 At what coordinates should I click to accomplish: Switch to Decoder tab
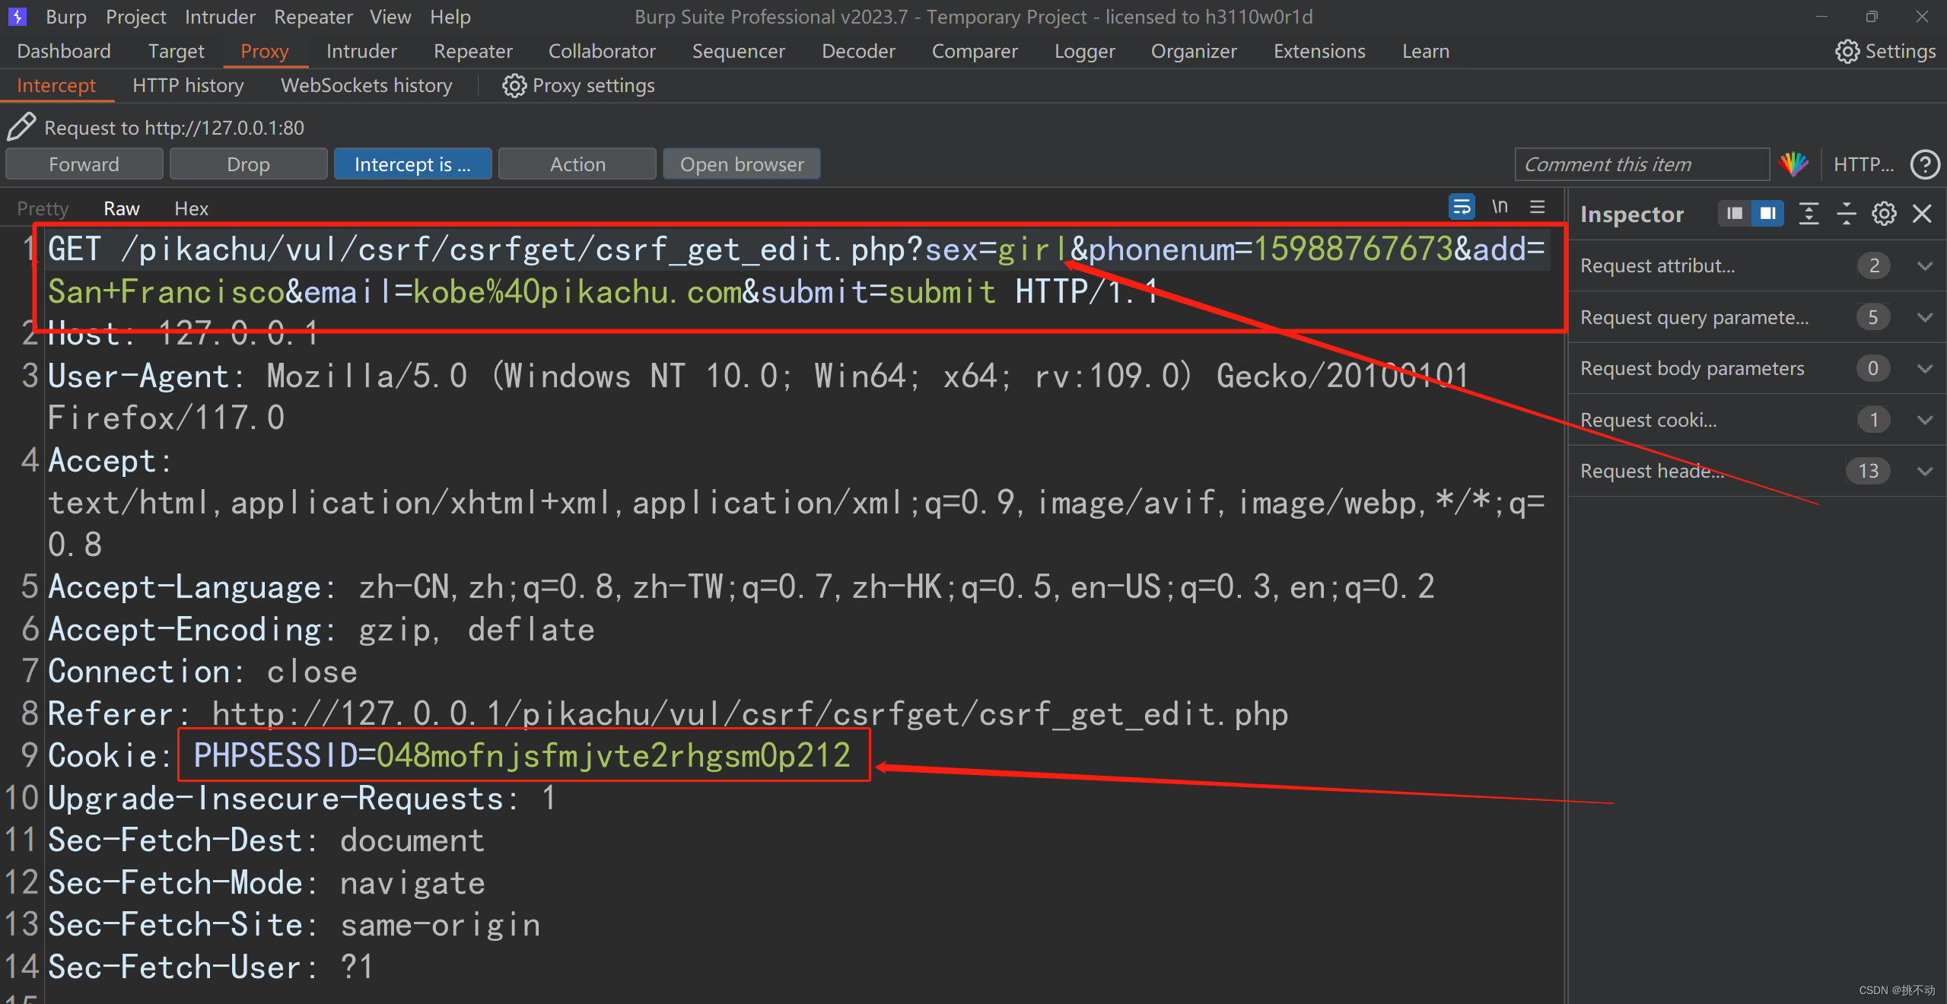point(858,51)
